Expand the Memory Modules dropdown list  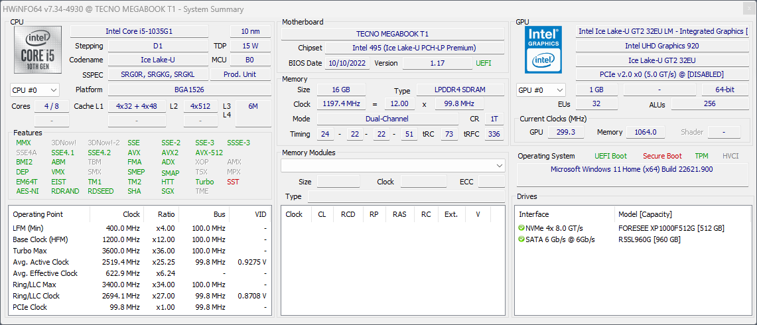[x=499, y=165]
